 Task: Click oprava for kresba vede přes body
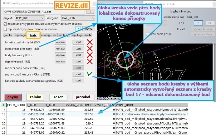pyautogui.click(x=60, y=49)
